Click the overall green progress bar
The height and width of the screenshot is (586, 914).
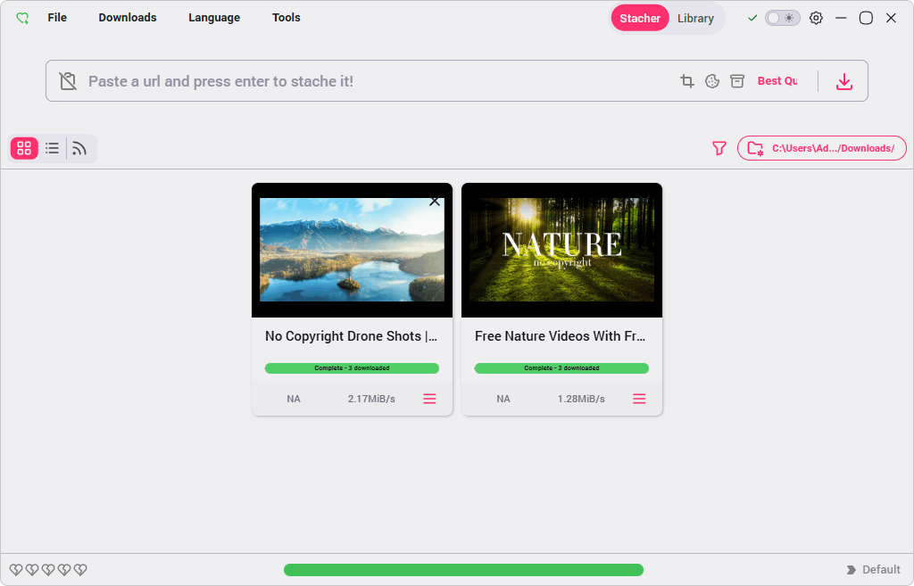pyautogui.click(x=463, y=570)
